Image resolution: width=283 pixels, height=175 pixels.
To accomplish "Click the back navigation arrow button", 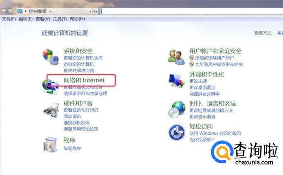I will (x=3, y=11).
